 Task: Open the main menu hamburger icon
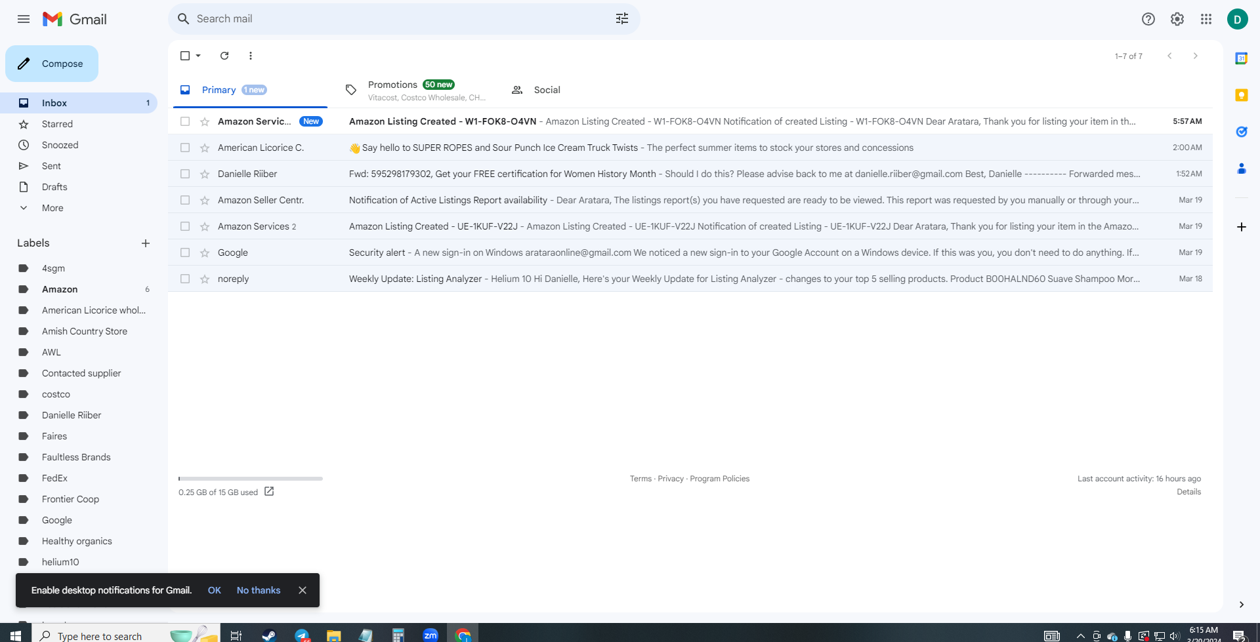coord(24,19)
